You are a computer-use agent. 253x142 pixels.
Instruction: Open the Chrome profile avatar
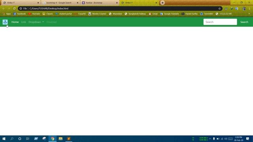point(244,9)
